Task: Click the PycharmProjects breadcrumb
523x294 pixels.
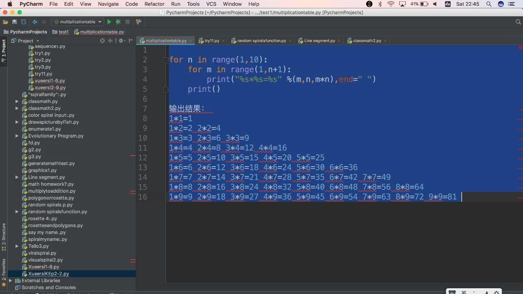Action: tap(25, 32)
